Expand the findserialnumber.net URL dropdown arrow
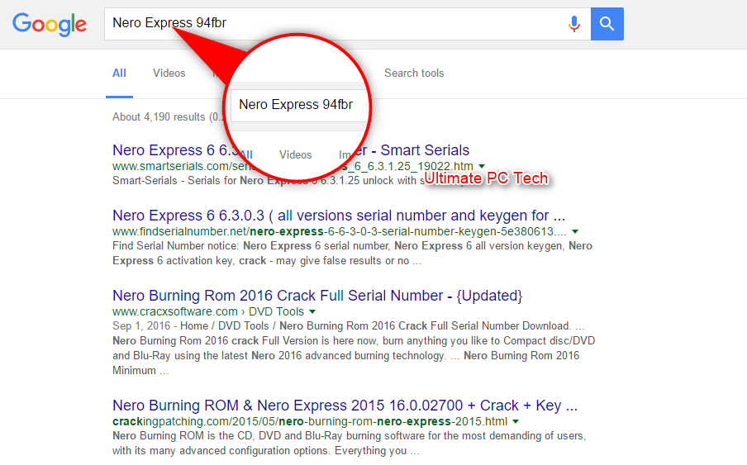Screen dimensions: 747x465 tap(575, 232)
